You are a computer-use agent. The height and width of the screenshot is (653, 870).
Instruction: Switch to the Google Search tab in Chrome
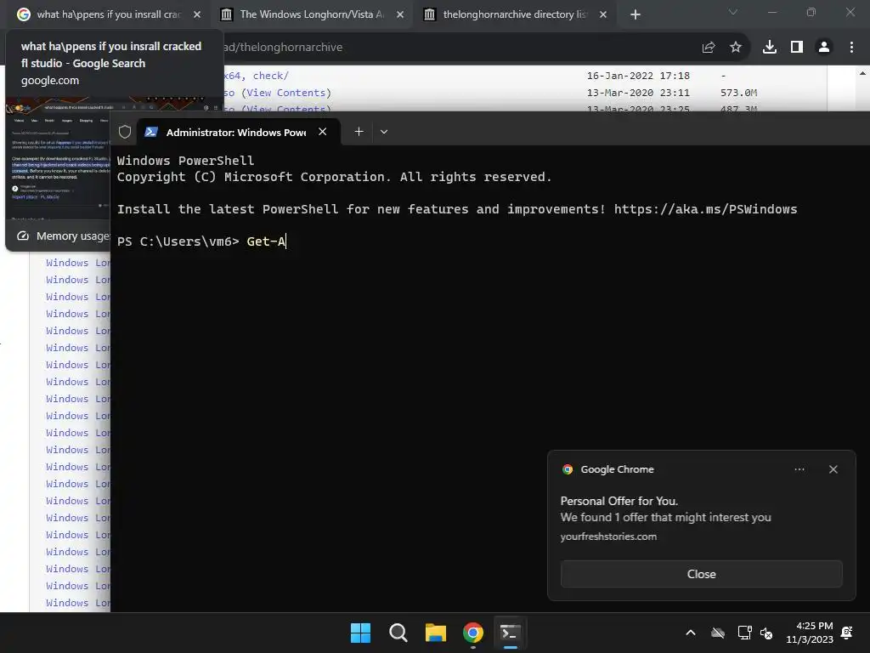(x=108, y=14)
